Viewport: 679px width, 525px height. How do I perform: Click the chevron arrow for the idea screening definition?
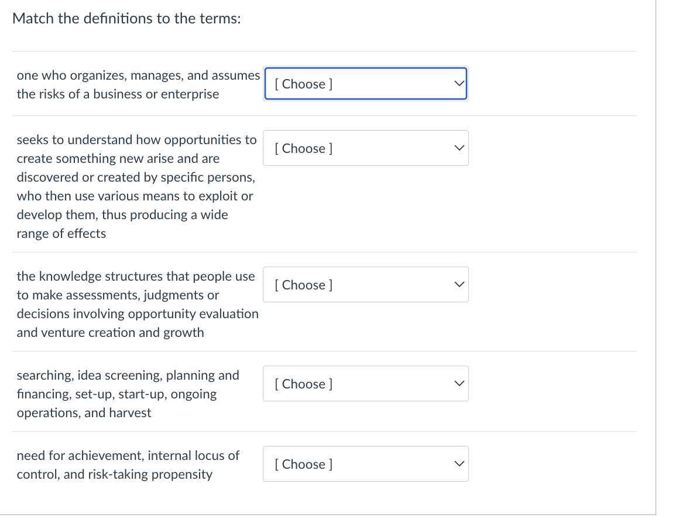[460, 384]
